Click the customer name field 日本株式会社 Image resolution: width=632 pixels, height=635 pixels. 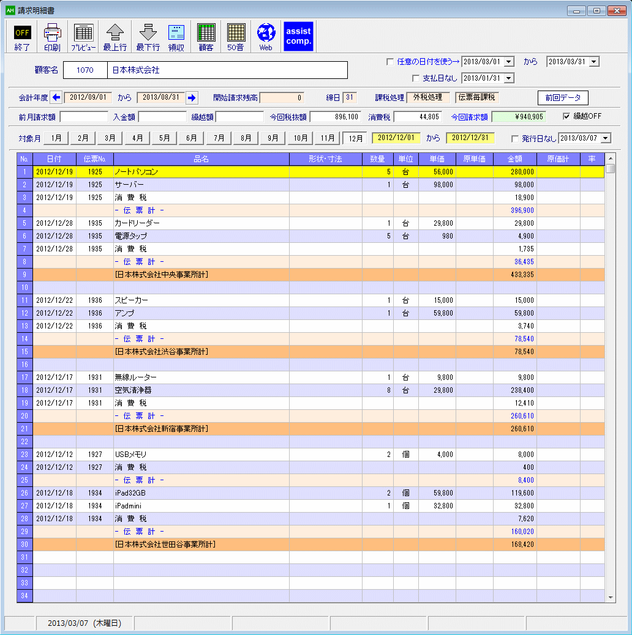(227, 70)
